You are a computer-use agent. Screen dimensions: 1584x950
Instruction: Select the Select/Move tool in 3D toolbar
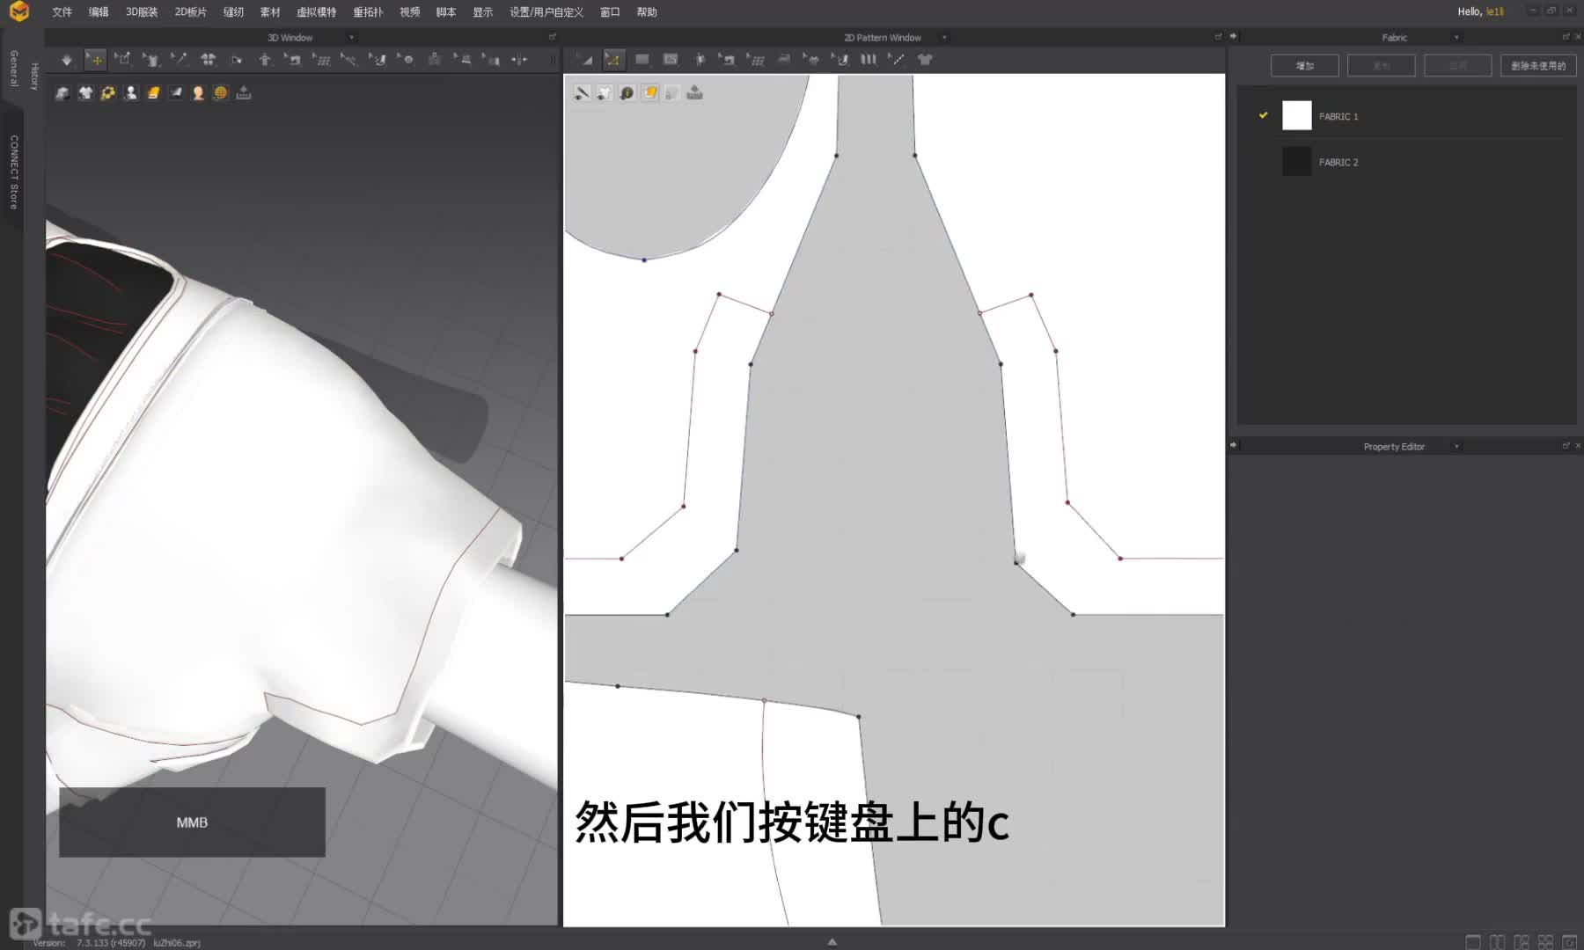coord(95,60)
